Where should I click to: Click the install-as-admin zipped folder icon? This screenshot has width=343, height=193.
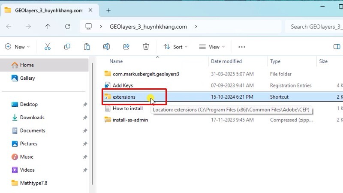pos(108,120)
